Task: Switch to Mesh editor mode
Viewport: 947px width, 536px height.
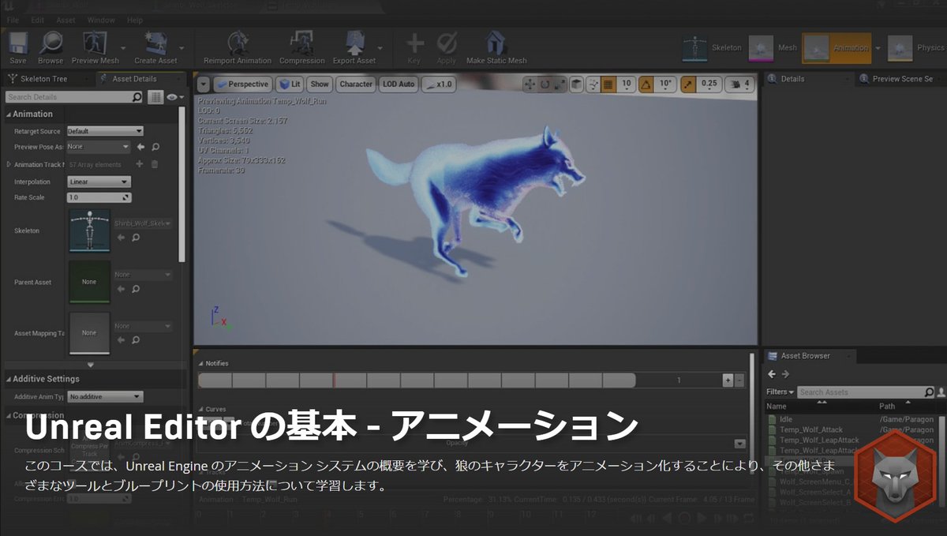Action: click(773, 47)
